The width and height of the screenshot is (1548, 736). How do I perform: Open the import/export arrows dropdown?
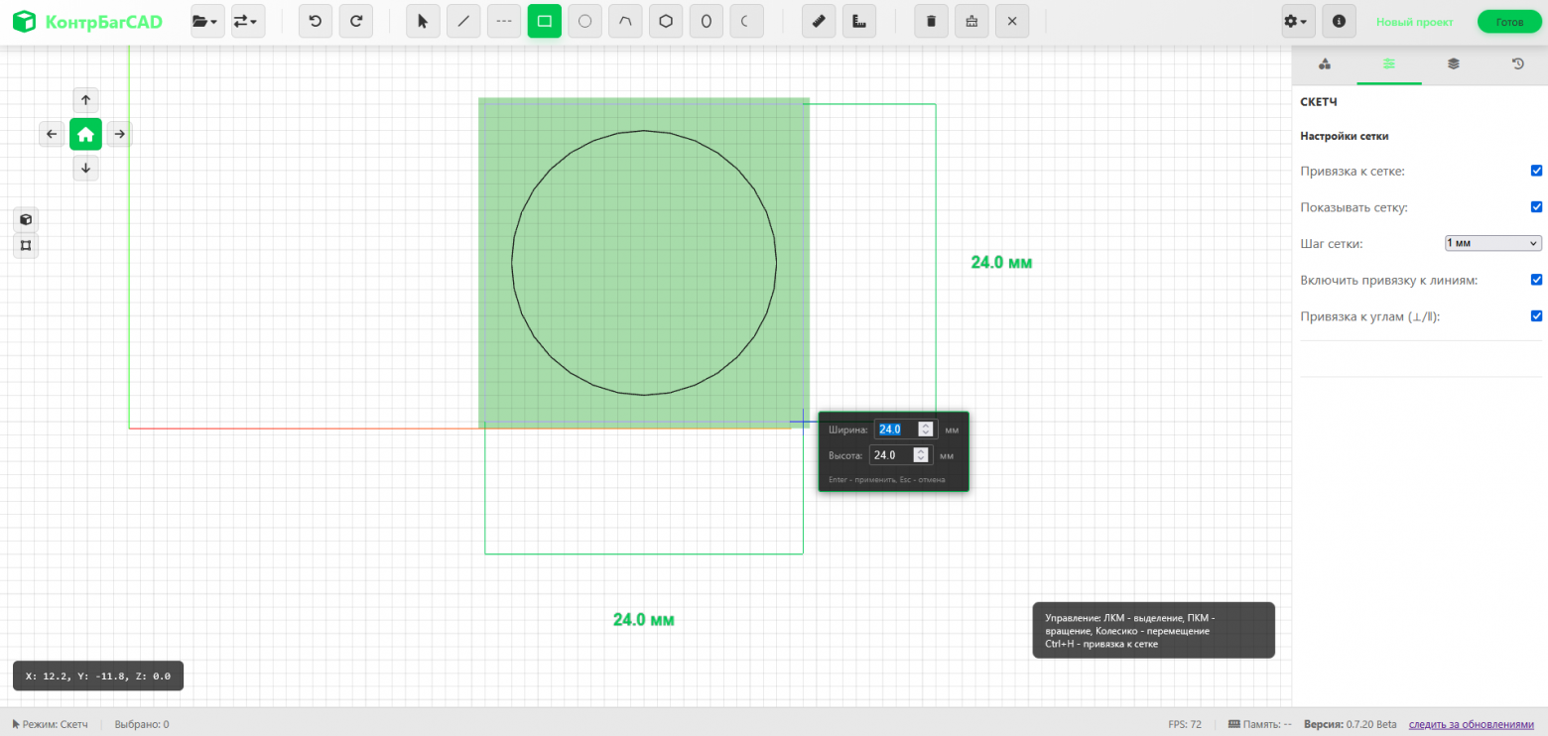click(x=248, y=21)
